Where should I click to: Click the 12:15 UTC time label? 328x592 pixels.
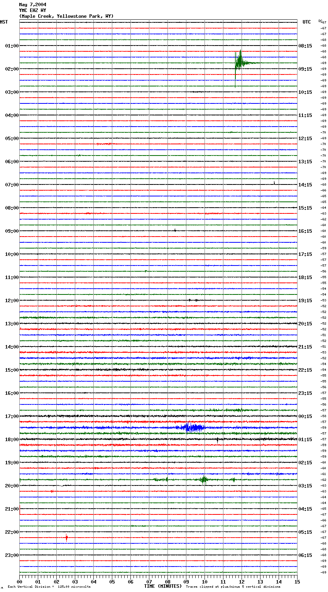click(x=305, y=139)
